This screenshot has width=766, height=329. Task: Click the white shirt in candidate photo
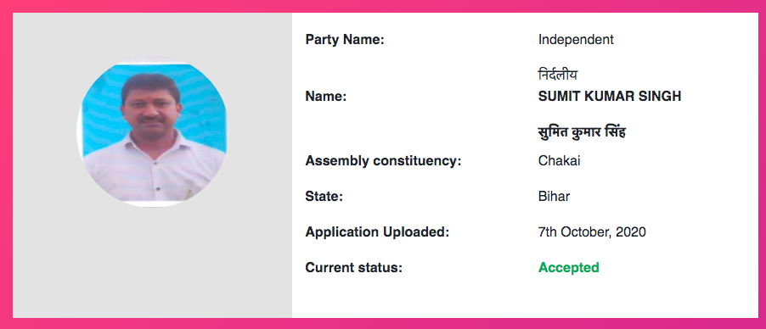coord(154,173)
